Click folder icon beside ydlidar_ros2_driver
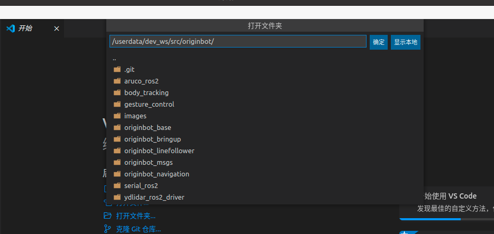 tap(117, 197)
